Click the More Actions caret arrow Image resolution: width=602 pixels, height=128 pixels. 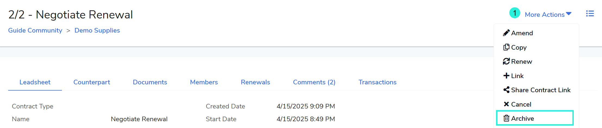coord(569,14)
